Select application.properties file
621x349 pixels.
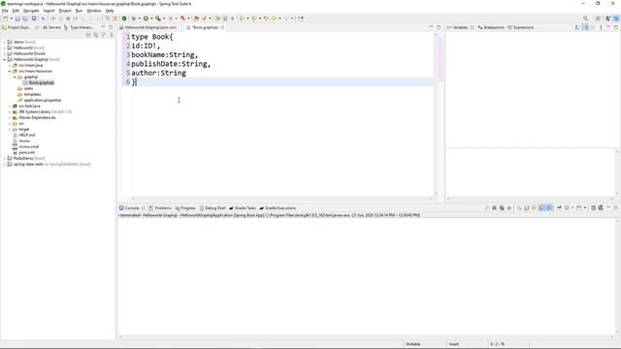[x=43, y=100]
